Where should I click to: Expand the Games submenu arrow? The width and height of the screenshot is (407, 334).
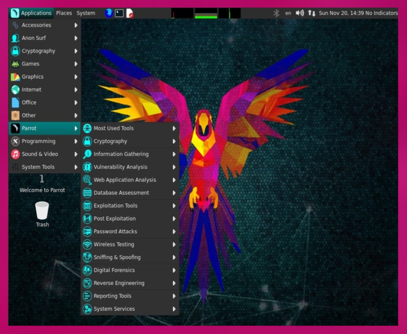pyautogui.click(x=76, y=64)
